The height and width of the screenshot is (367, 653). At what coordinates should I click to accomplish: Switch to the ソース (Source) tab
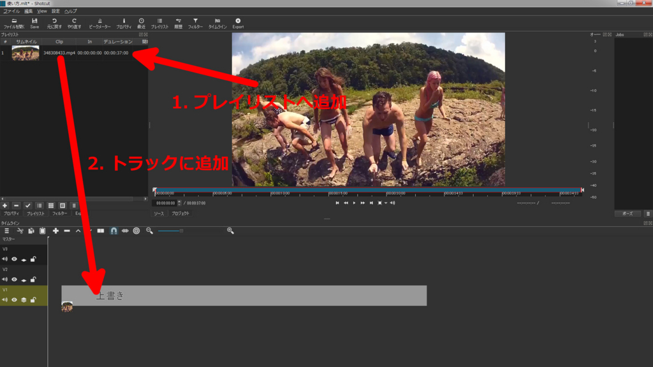tap(159, 213)
